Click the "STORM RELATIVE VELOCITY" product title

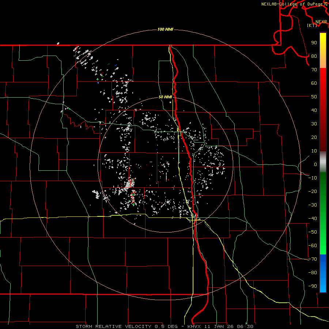113,326
